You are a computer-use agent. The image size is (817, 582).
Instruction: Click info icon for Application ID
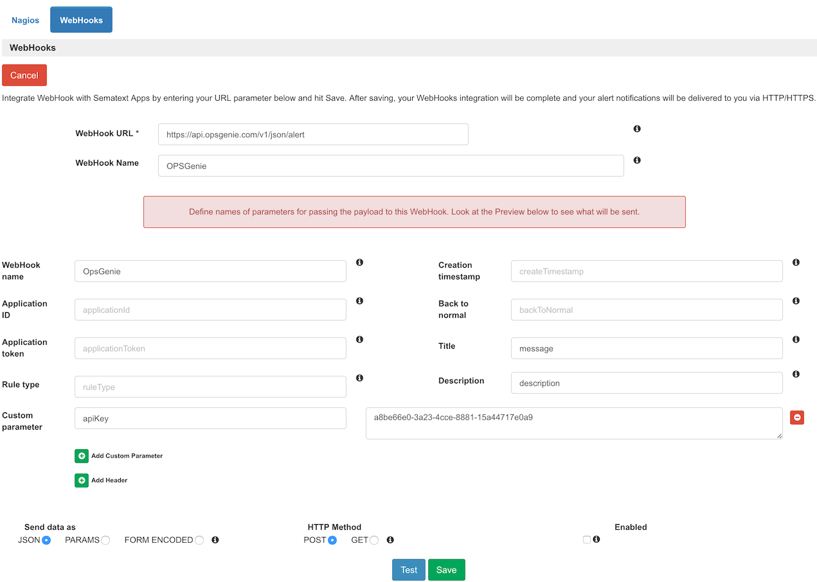point(360,301)
